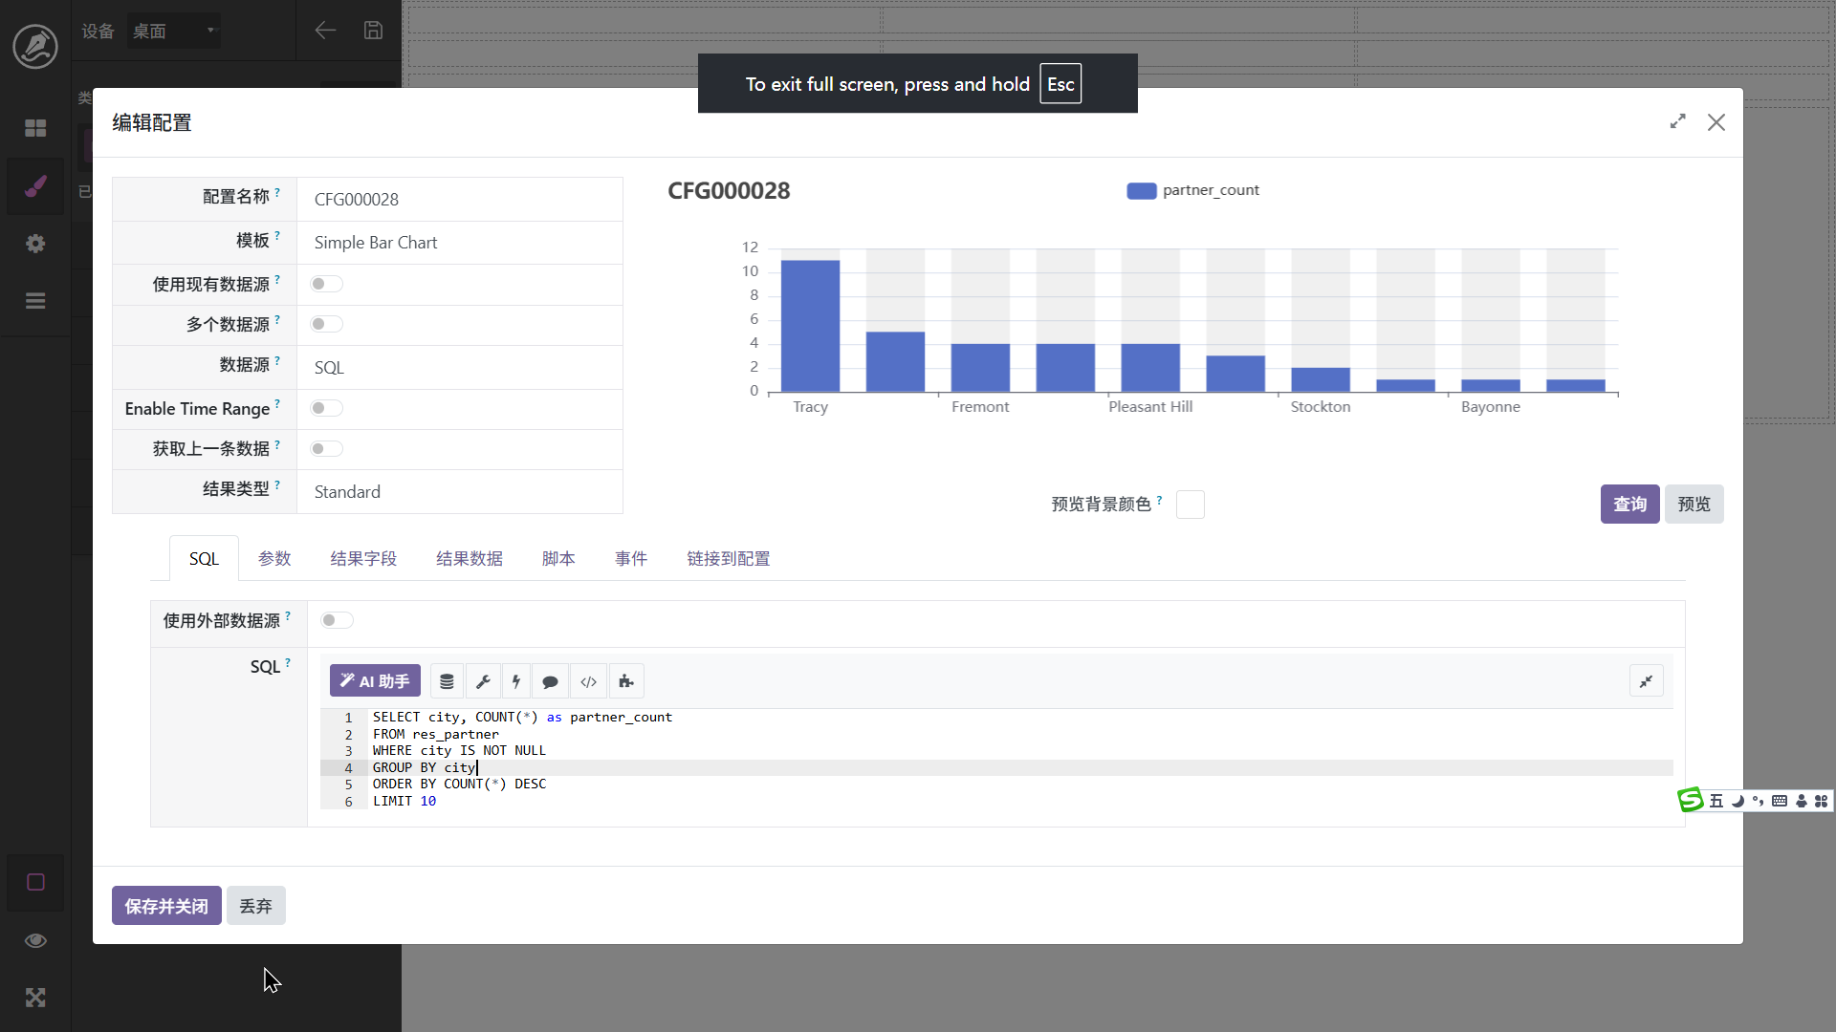Screen dimensions: 1836x1032
Task: Open the 结果类型 Standard dropdown
Action: (459, 492)
